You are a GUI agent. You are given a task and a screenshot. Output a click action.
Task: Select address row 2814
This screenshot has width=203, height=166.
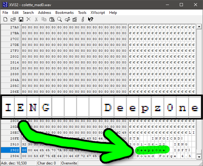[x=10, y=62]
